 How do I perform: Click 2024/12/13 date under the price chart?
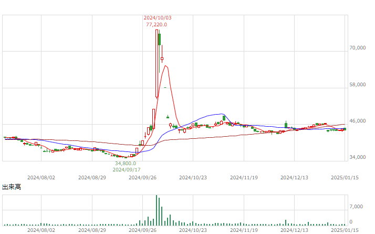[295, 178]
